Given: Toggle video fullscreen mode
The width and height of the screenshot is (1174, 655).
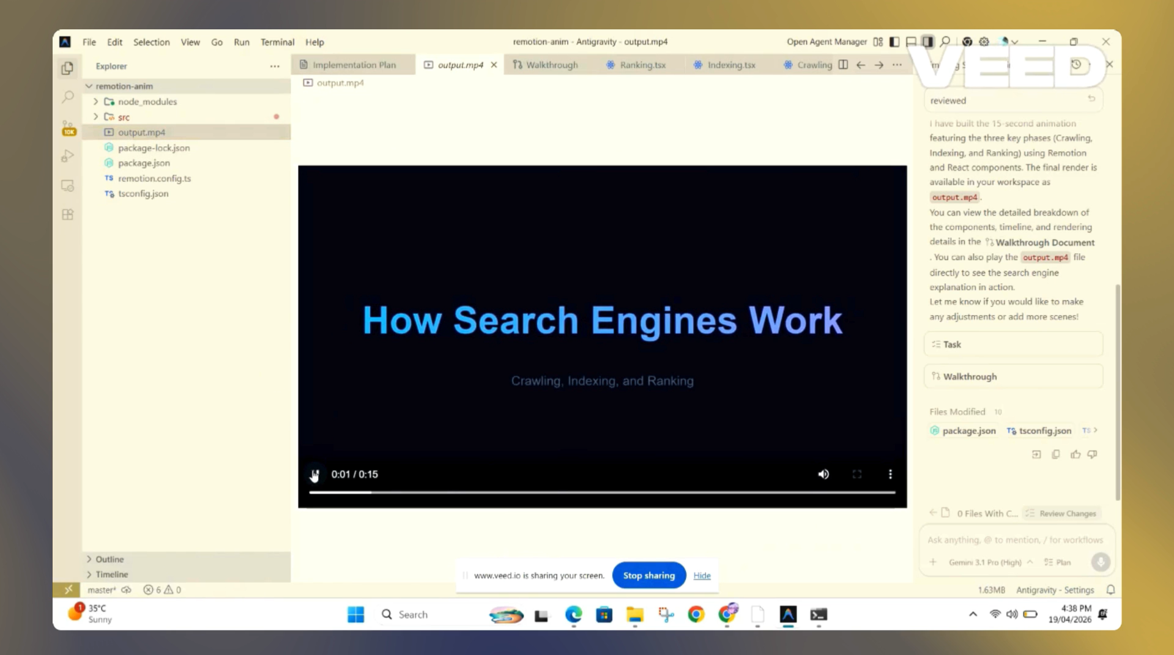Looking at the screenshot, I should pos(856,474).
